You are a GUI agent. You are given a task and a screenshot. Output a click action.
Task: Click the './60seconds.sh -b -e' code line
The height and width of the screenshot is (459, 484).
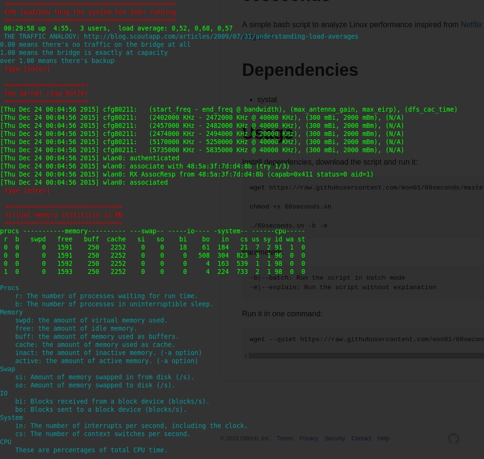tap(288, 226)
